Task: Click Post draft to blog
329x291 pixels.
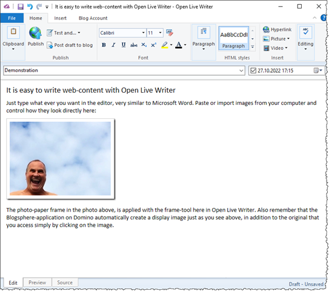Action: pyautogui.click(x=70, y=45)
